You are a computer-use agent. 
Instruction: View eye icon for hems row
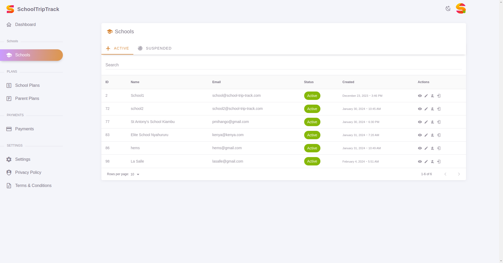tap(420, 148)
